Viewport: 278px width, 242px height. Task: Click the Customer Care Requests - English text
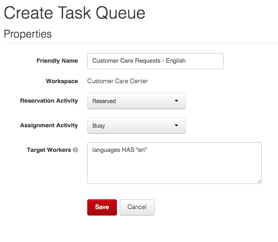pyautogui.click(x=139, y=61)
